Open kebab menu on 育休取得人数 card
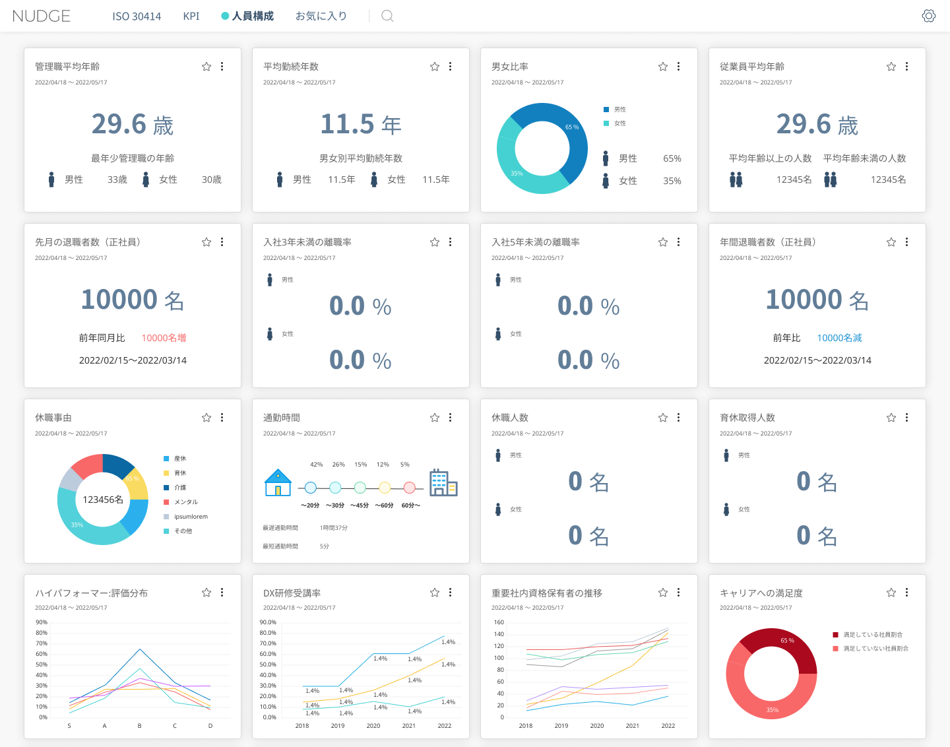Viewport: 950px width, 747px height. tap(907, 418)
